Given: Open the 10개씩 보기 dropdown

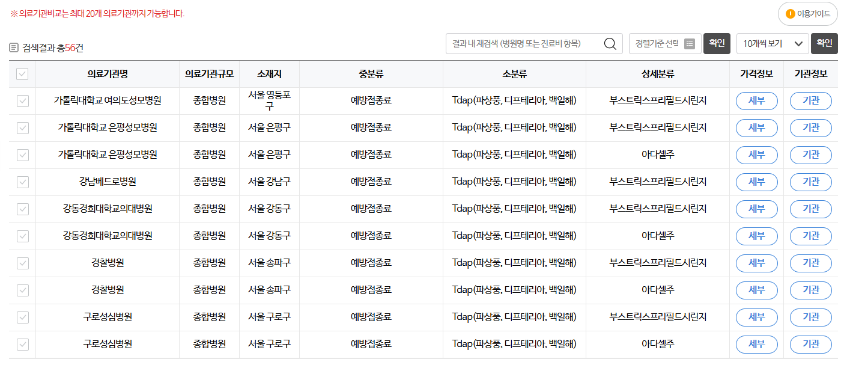Looking at the screenshot, I should click(773, 43).
